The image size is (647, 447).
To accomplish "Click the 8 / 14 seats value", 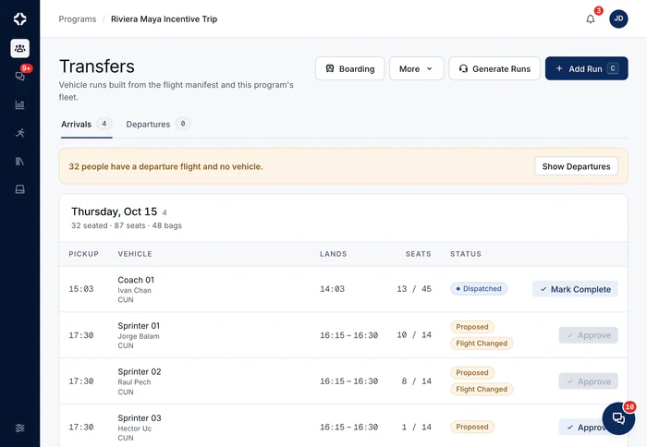I will [416, 381].
